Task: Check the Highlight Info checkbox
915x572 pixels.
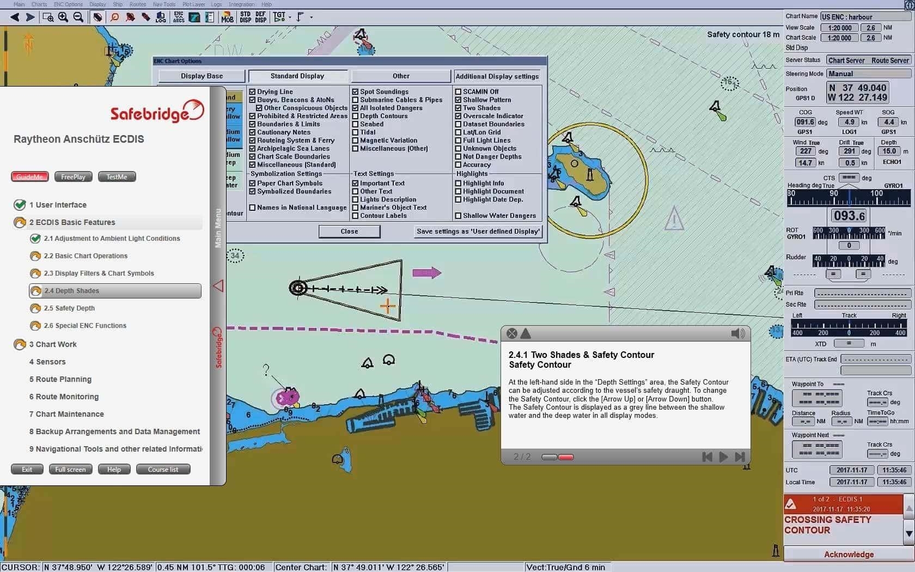Action: (458, 182)
